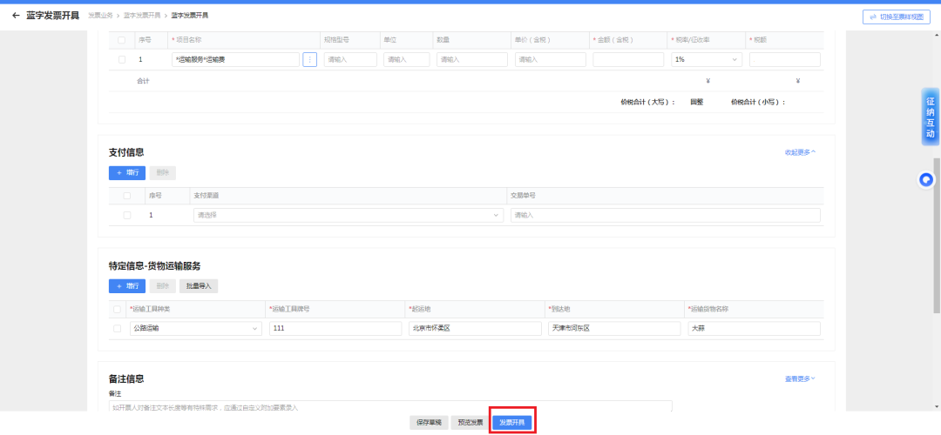Click the 项目名称 field containing 运输服务*运输费
The height and width of the screenshot is (435, 941).
click(x=235, y=59)
